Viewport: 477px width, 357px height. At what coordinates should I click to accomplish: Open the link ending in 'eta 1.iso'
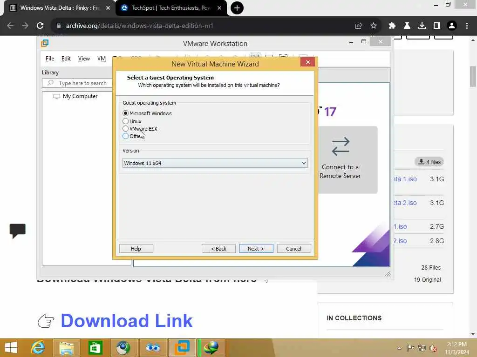click(405, 179)
